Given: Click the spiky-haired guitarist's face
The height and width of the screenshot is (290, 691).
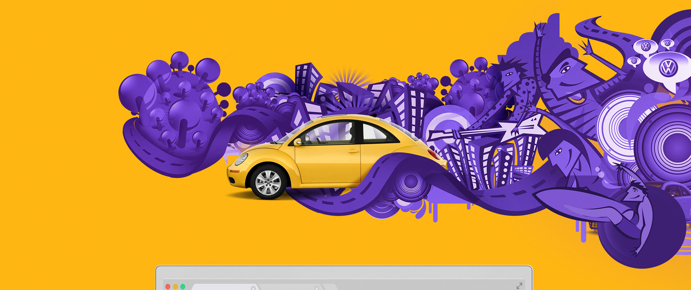Looking at the screenshot, I should tap(510, 76).
